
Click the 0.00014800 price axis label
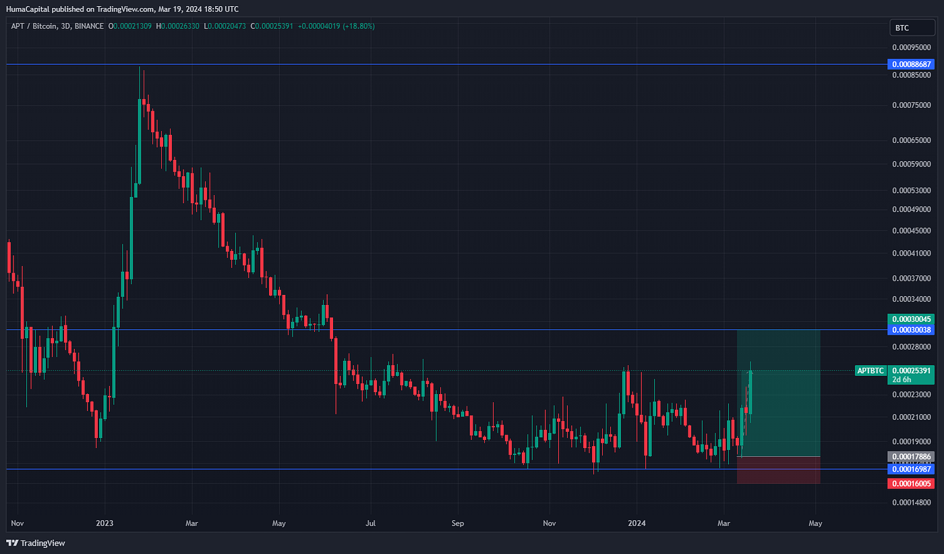(912, 503)
